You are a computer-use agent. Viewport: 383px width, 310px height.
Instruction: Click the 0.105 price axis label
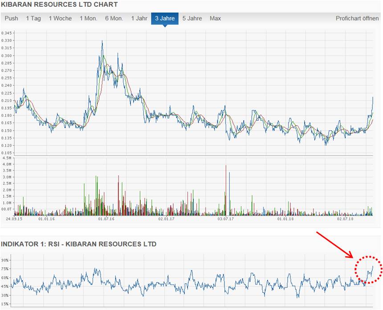pyautogui.click(x=6, y=153)
